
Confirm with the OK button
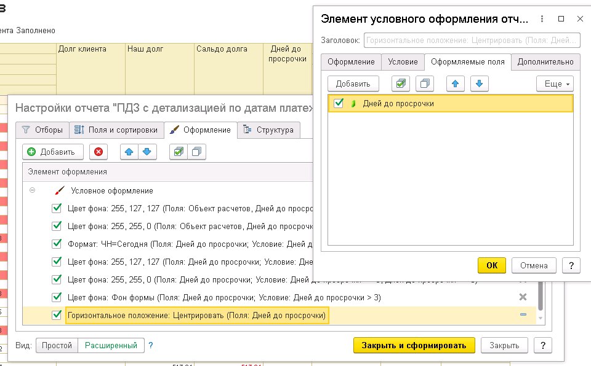pos(492,265)
